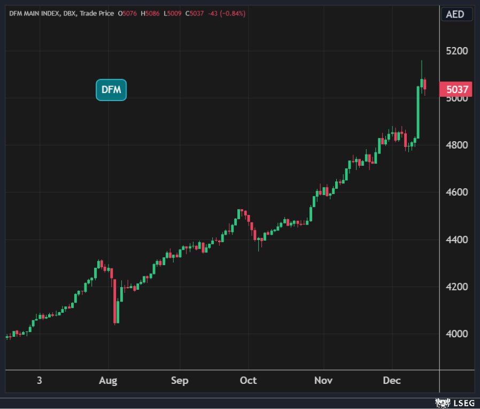This screenshot has height=409, width=480.
Task: Click the Nov label on time axis
Action: pos(323,381)
